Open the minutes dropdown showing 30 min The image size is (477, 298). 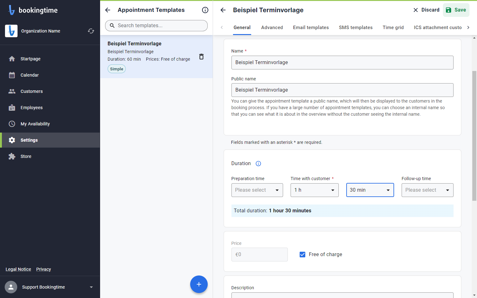click(370, 190)
